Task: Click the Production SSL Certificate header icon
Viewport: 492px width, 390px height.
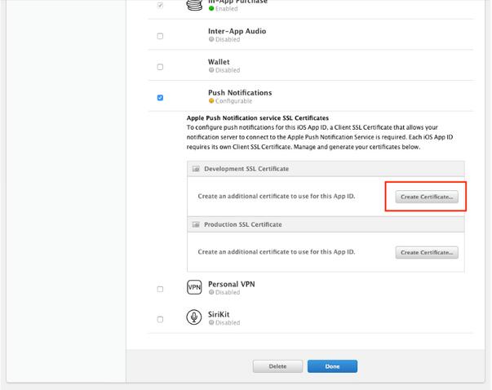Action: [x=196, y=224]
